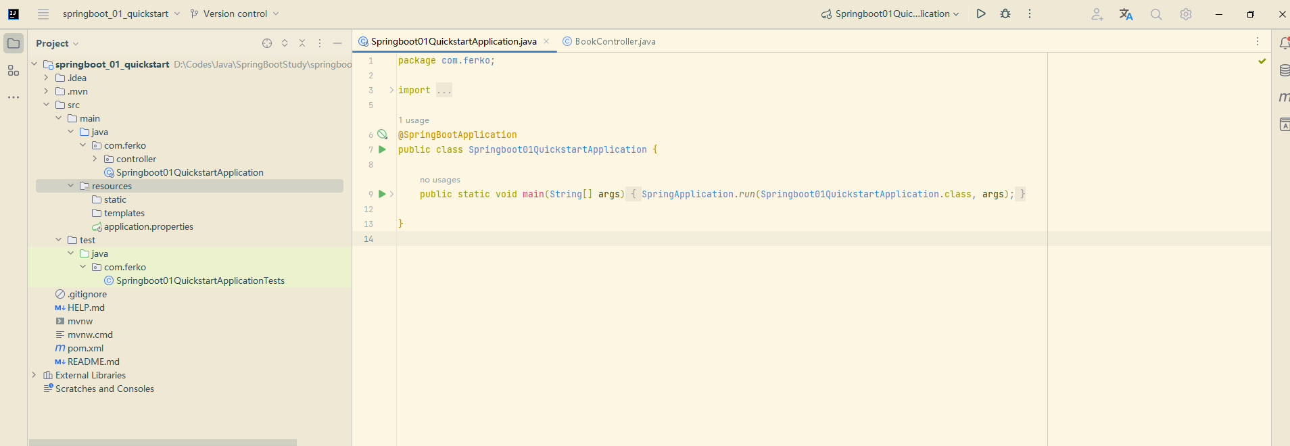Click Select Opened File crosshair icon
This screenshot has width=1290, height=446.
point(267,43)
